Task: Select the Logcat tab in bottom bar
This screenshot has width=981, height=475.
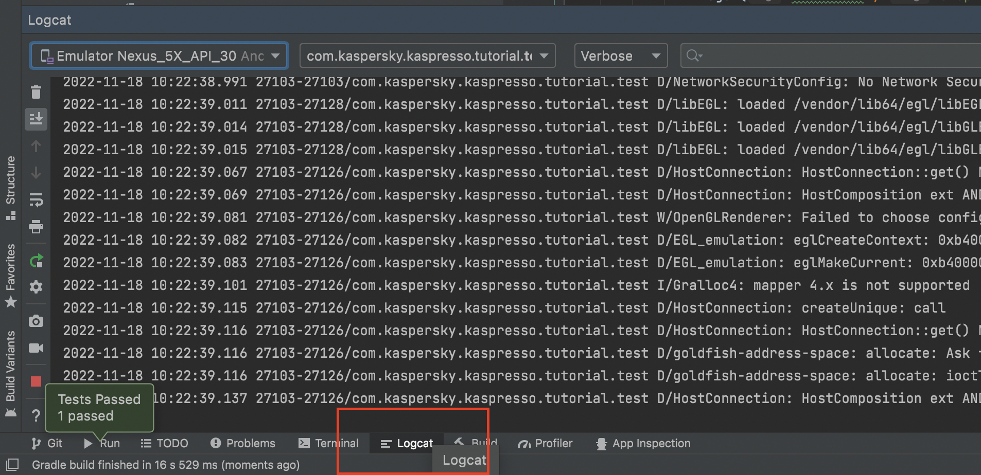Action: 407,443
